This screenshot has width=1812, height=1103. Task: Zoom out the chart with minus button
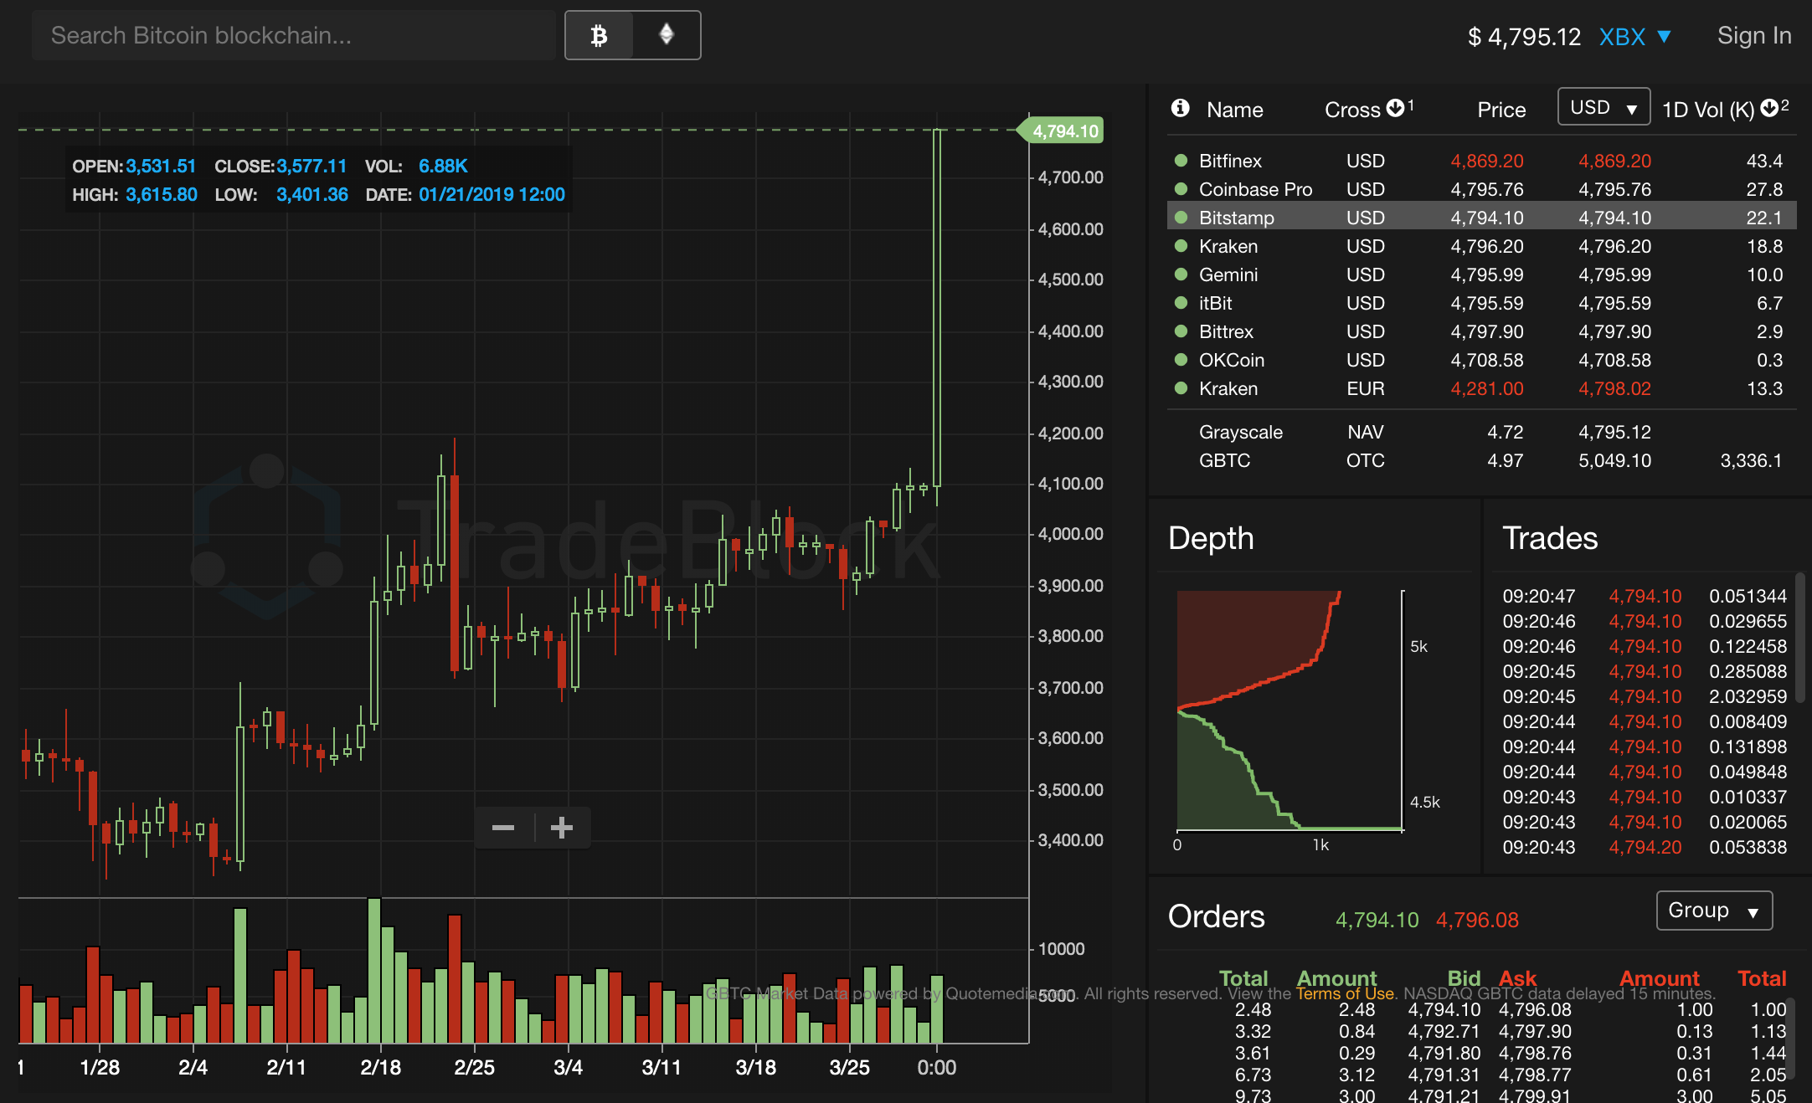(503, 828)
